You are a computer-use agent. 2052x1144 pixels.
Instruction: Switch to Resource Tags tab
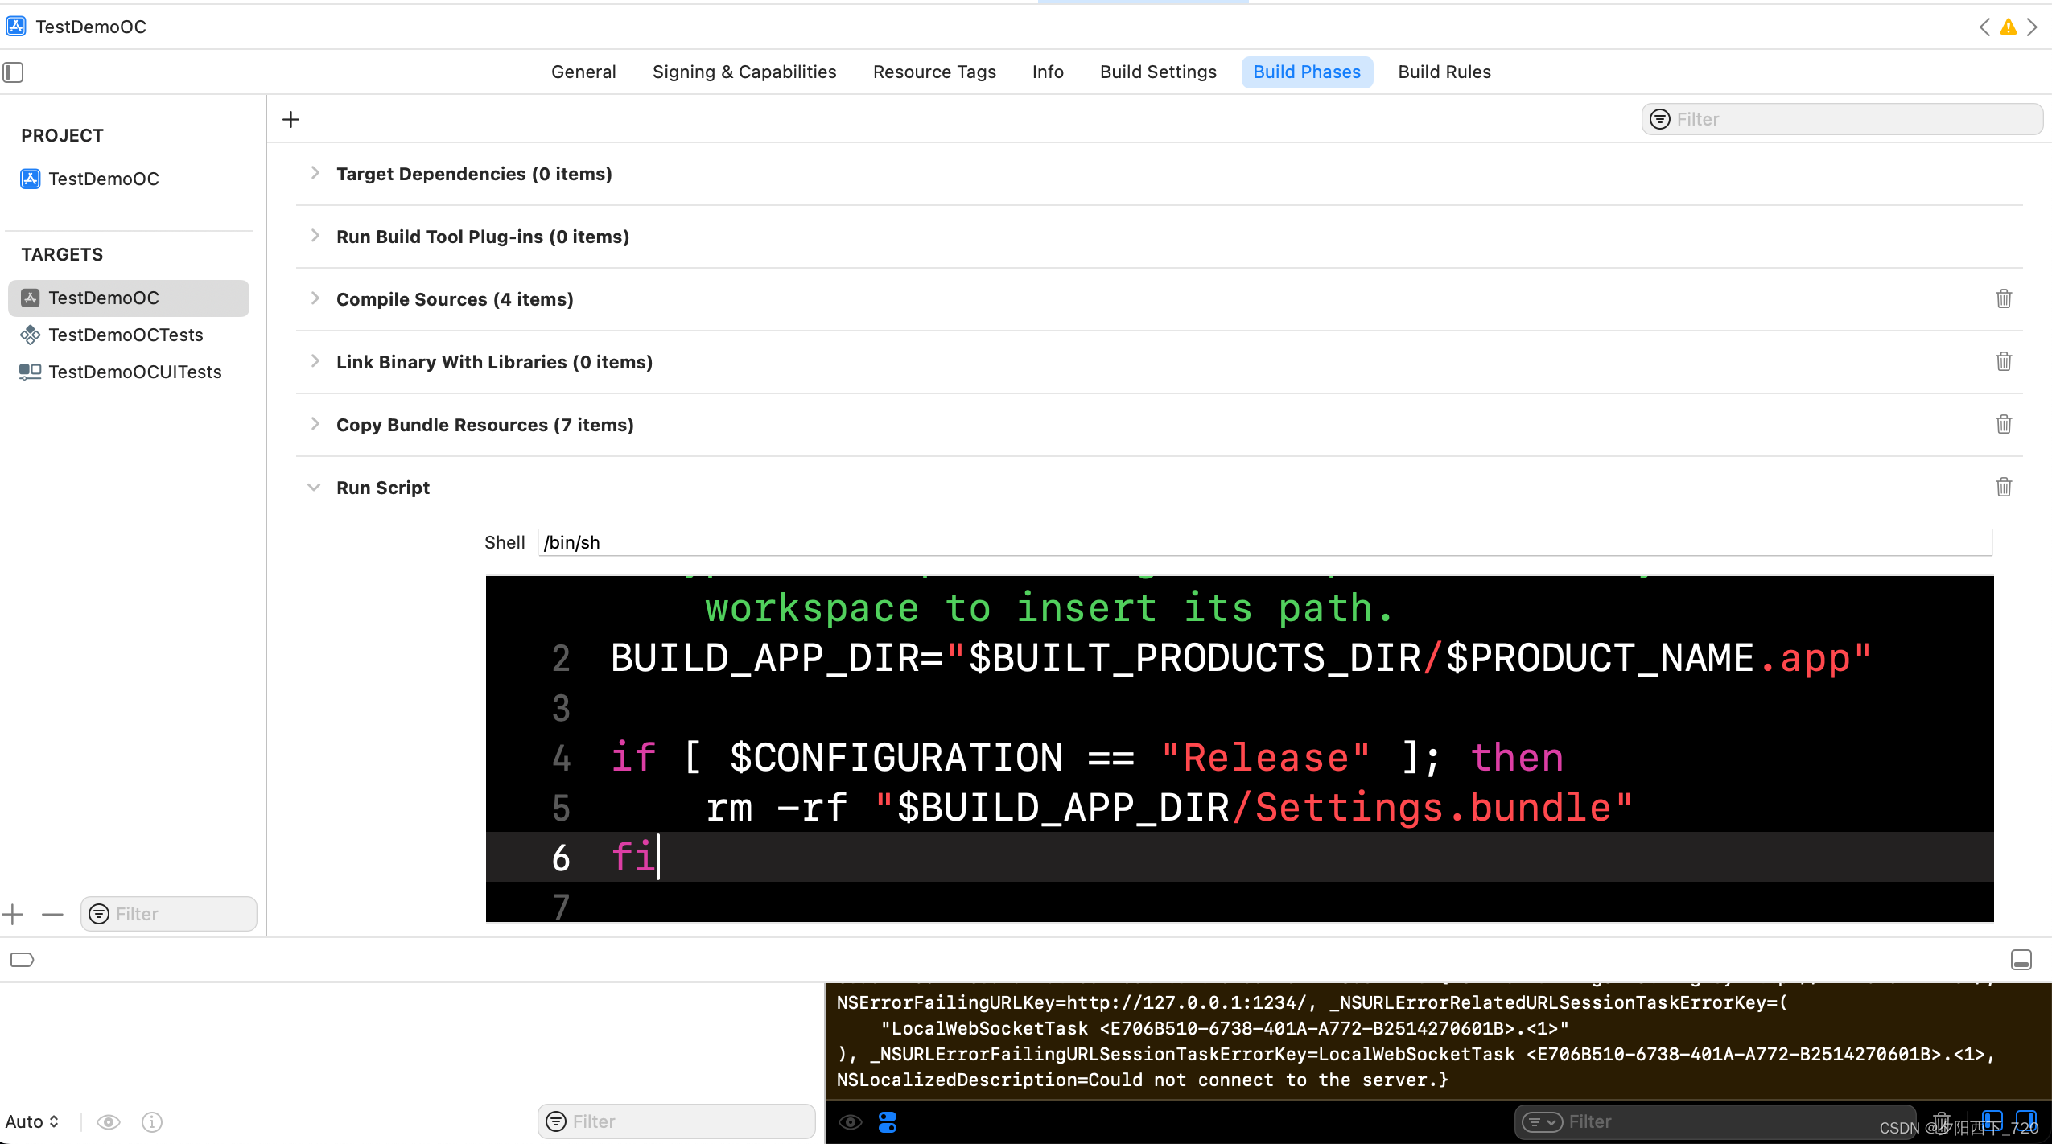[x=934, y=72]
